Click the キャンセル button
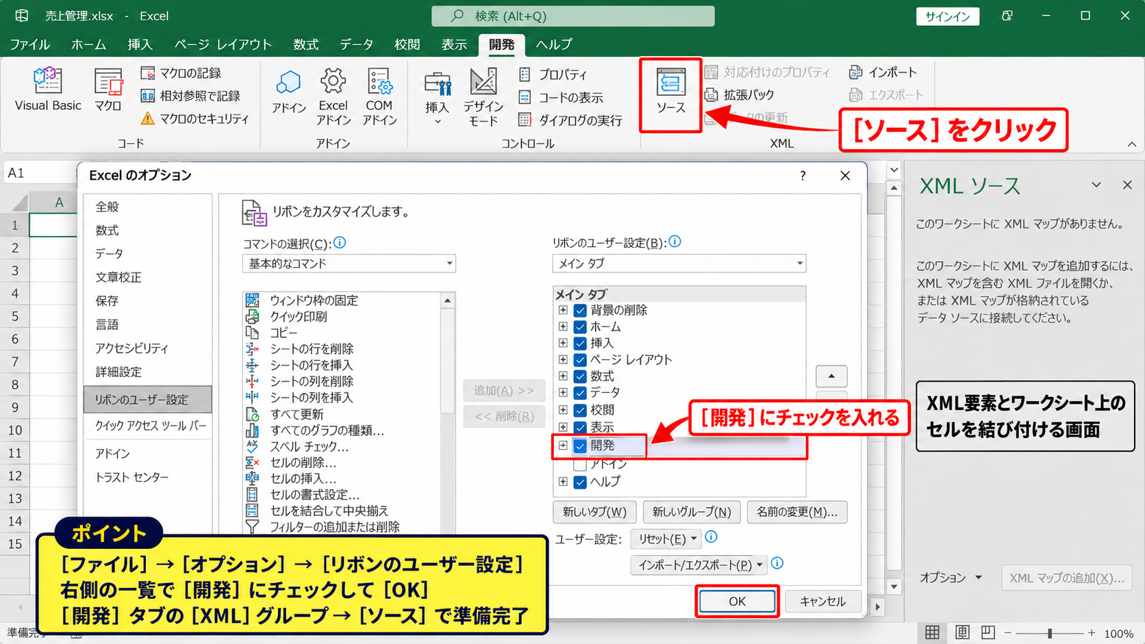The width and height of the screenshot is (1145, 644). click(822, 602)
